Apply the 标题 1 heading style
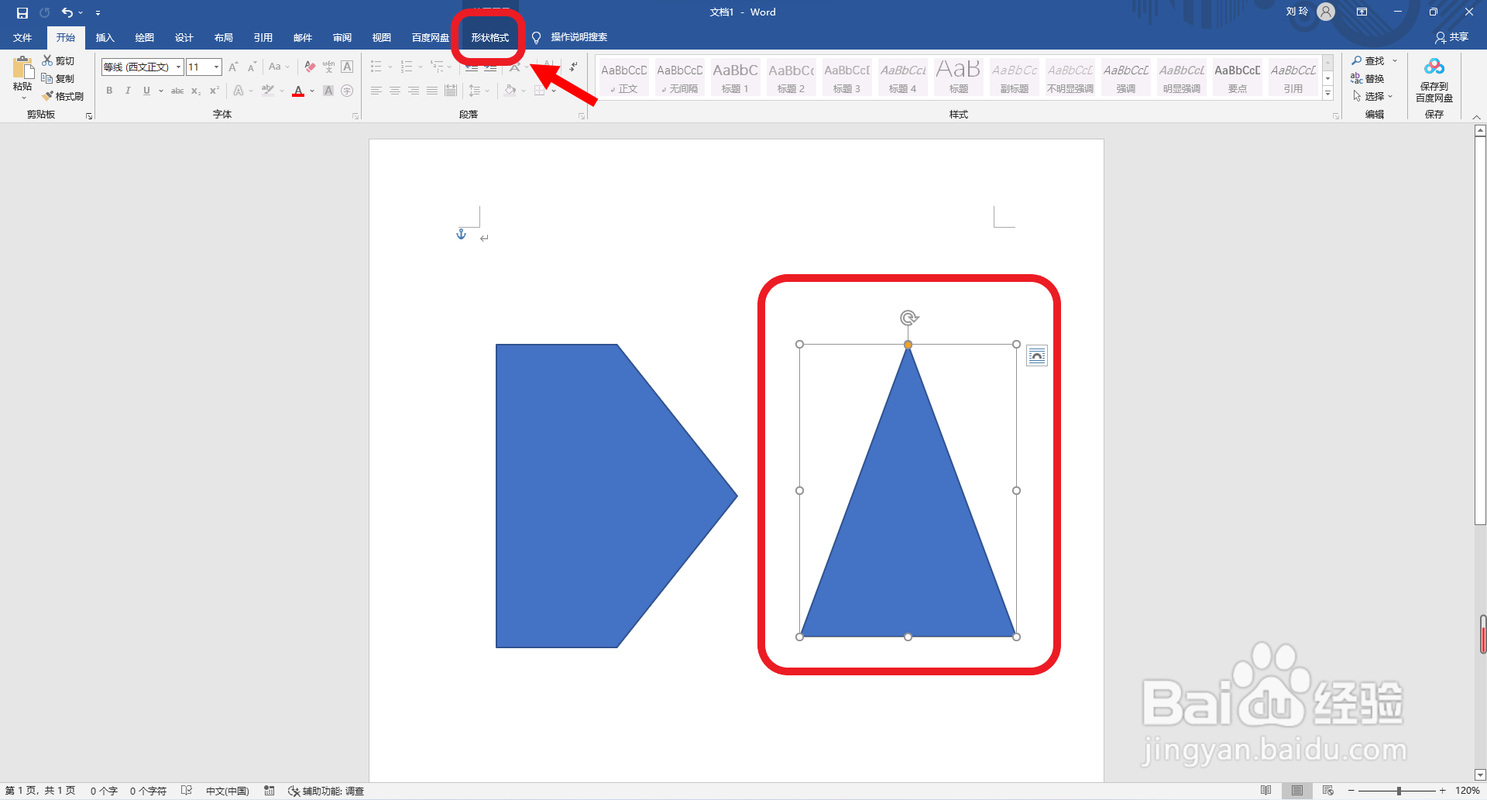 (735, 77)
